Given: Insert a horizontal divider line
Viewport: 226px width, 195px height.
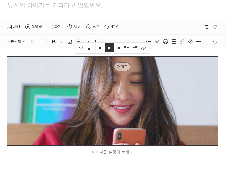Looking at the screenshot, I should click(198, 42).
